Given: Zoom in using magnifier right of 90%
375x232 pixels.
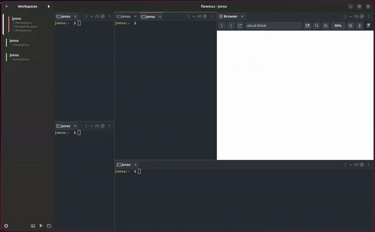Looking at the screenshot, I should click(x=350, y=26).
